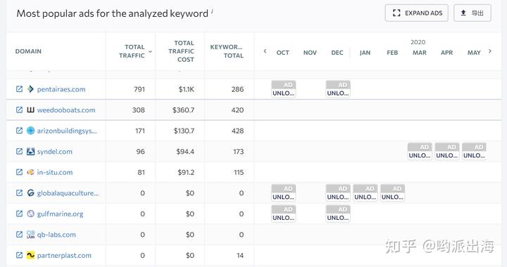Open external link icon for syndel.com

pos(20,151)
